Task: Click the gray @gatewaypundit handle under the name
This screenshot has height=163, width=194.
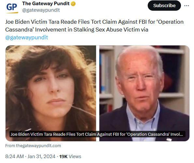Action: point(41,10)
